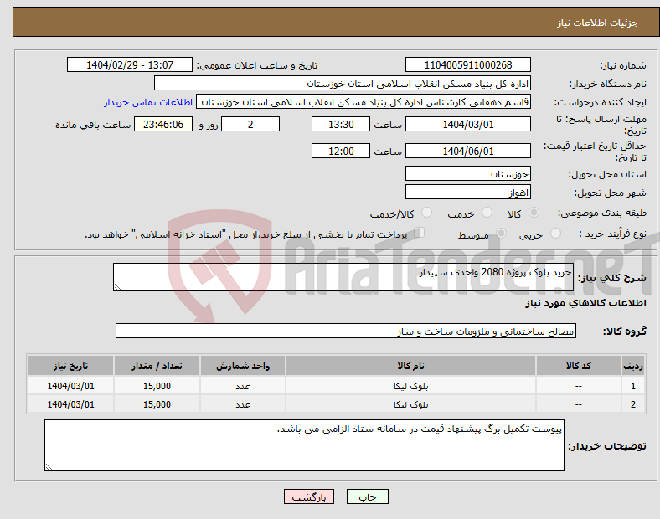Toggle the اسناد خزانه اسلامی payment checkbox

419,233
